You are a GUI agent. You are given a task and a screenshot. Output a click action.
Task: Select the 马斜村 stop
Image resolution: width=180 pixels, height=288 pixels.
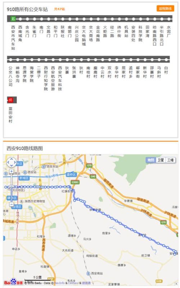pyautogui.click(x=159, y=72)
